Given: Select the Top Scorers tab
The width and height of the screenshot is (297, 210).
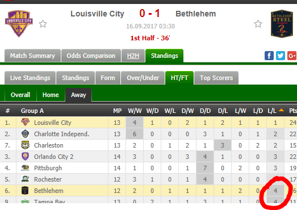Looking at the screenshot, I should [x=216, y=78].
